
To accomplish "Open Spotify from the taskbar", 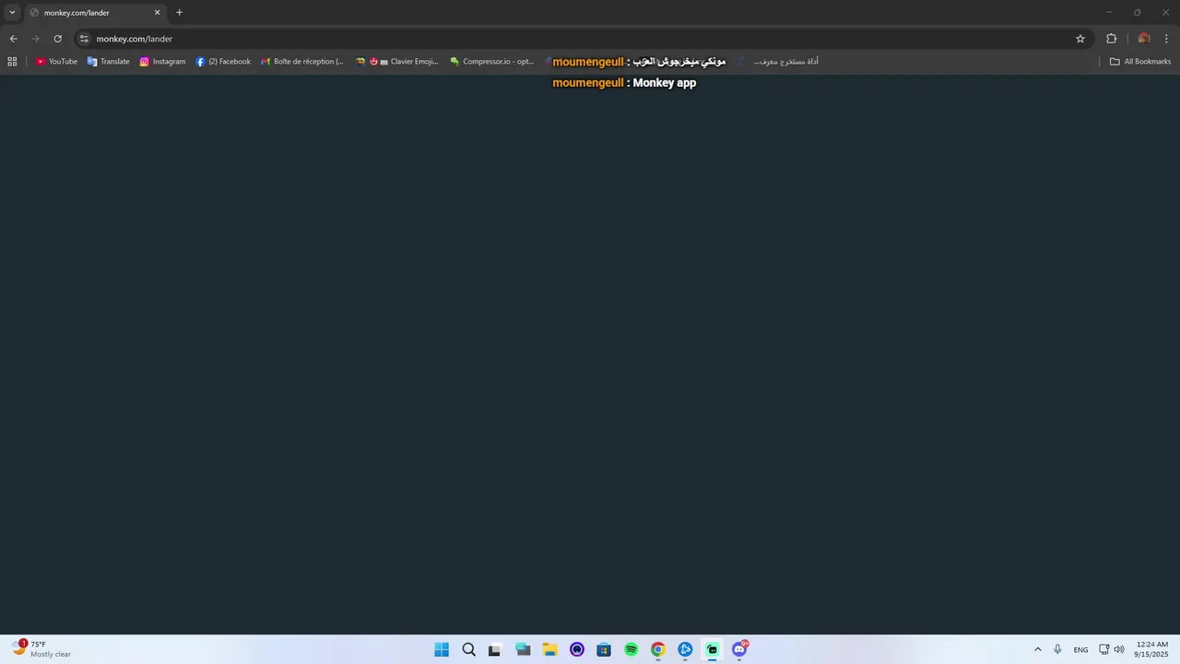I will [x=631, y=649].
